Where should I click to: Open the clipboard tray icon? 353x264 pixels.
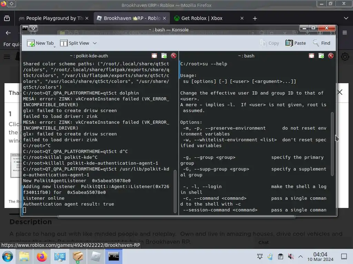click(x=280, y=256)
